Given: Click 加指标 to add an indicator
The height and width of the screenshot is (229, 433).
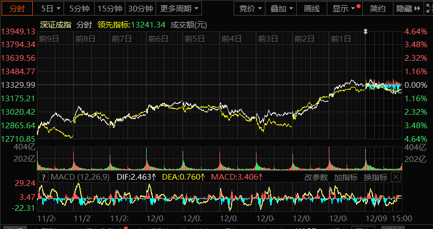Looking at the screenshot, I should (346, 177).
